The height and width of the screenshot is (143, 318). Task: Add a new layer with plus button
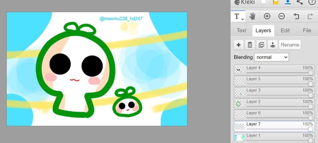[239, 45]
